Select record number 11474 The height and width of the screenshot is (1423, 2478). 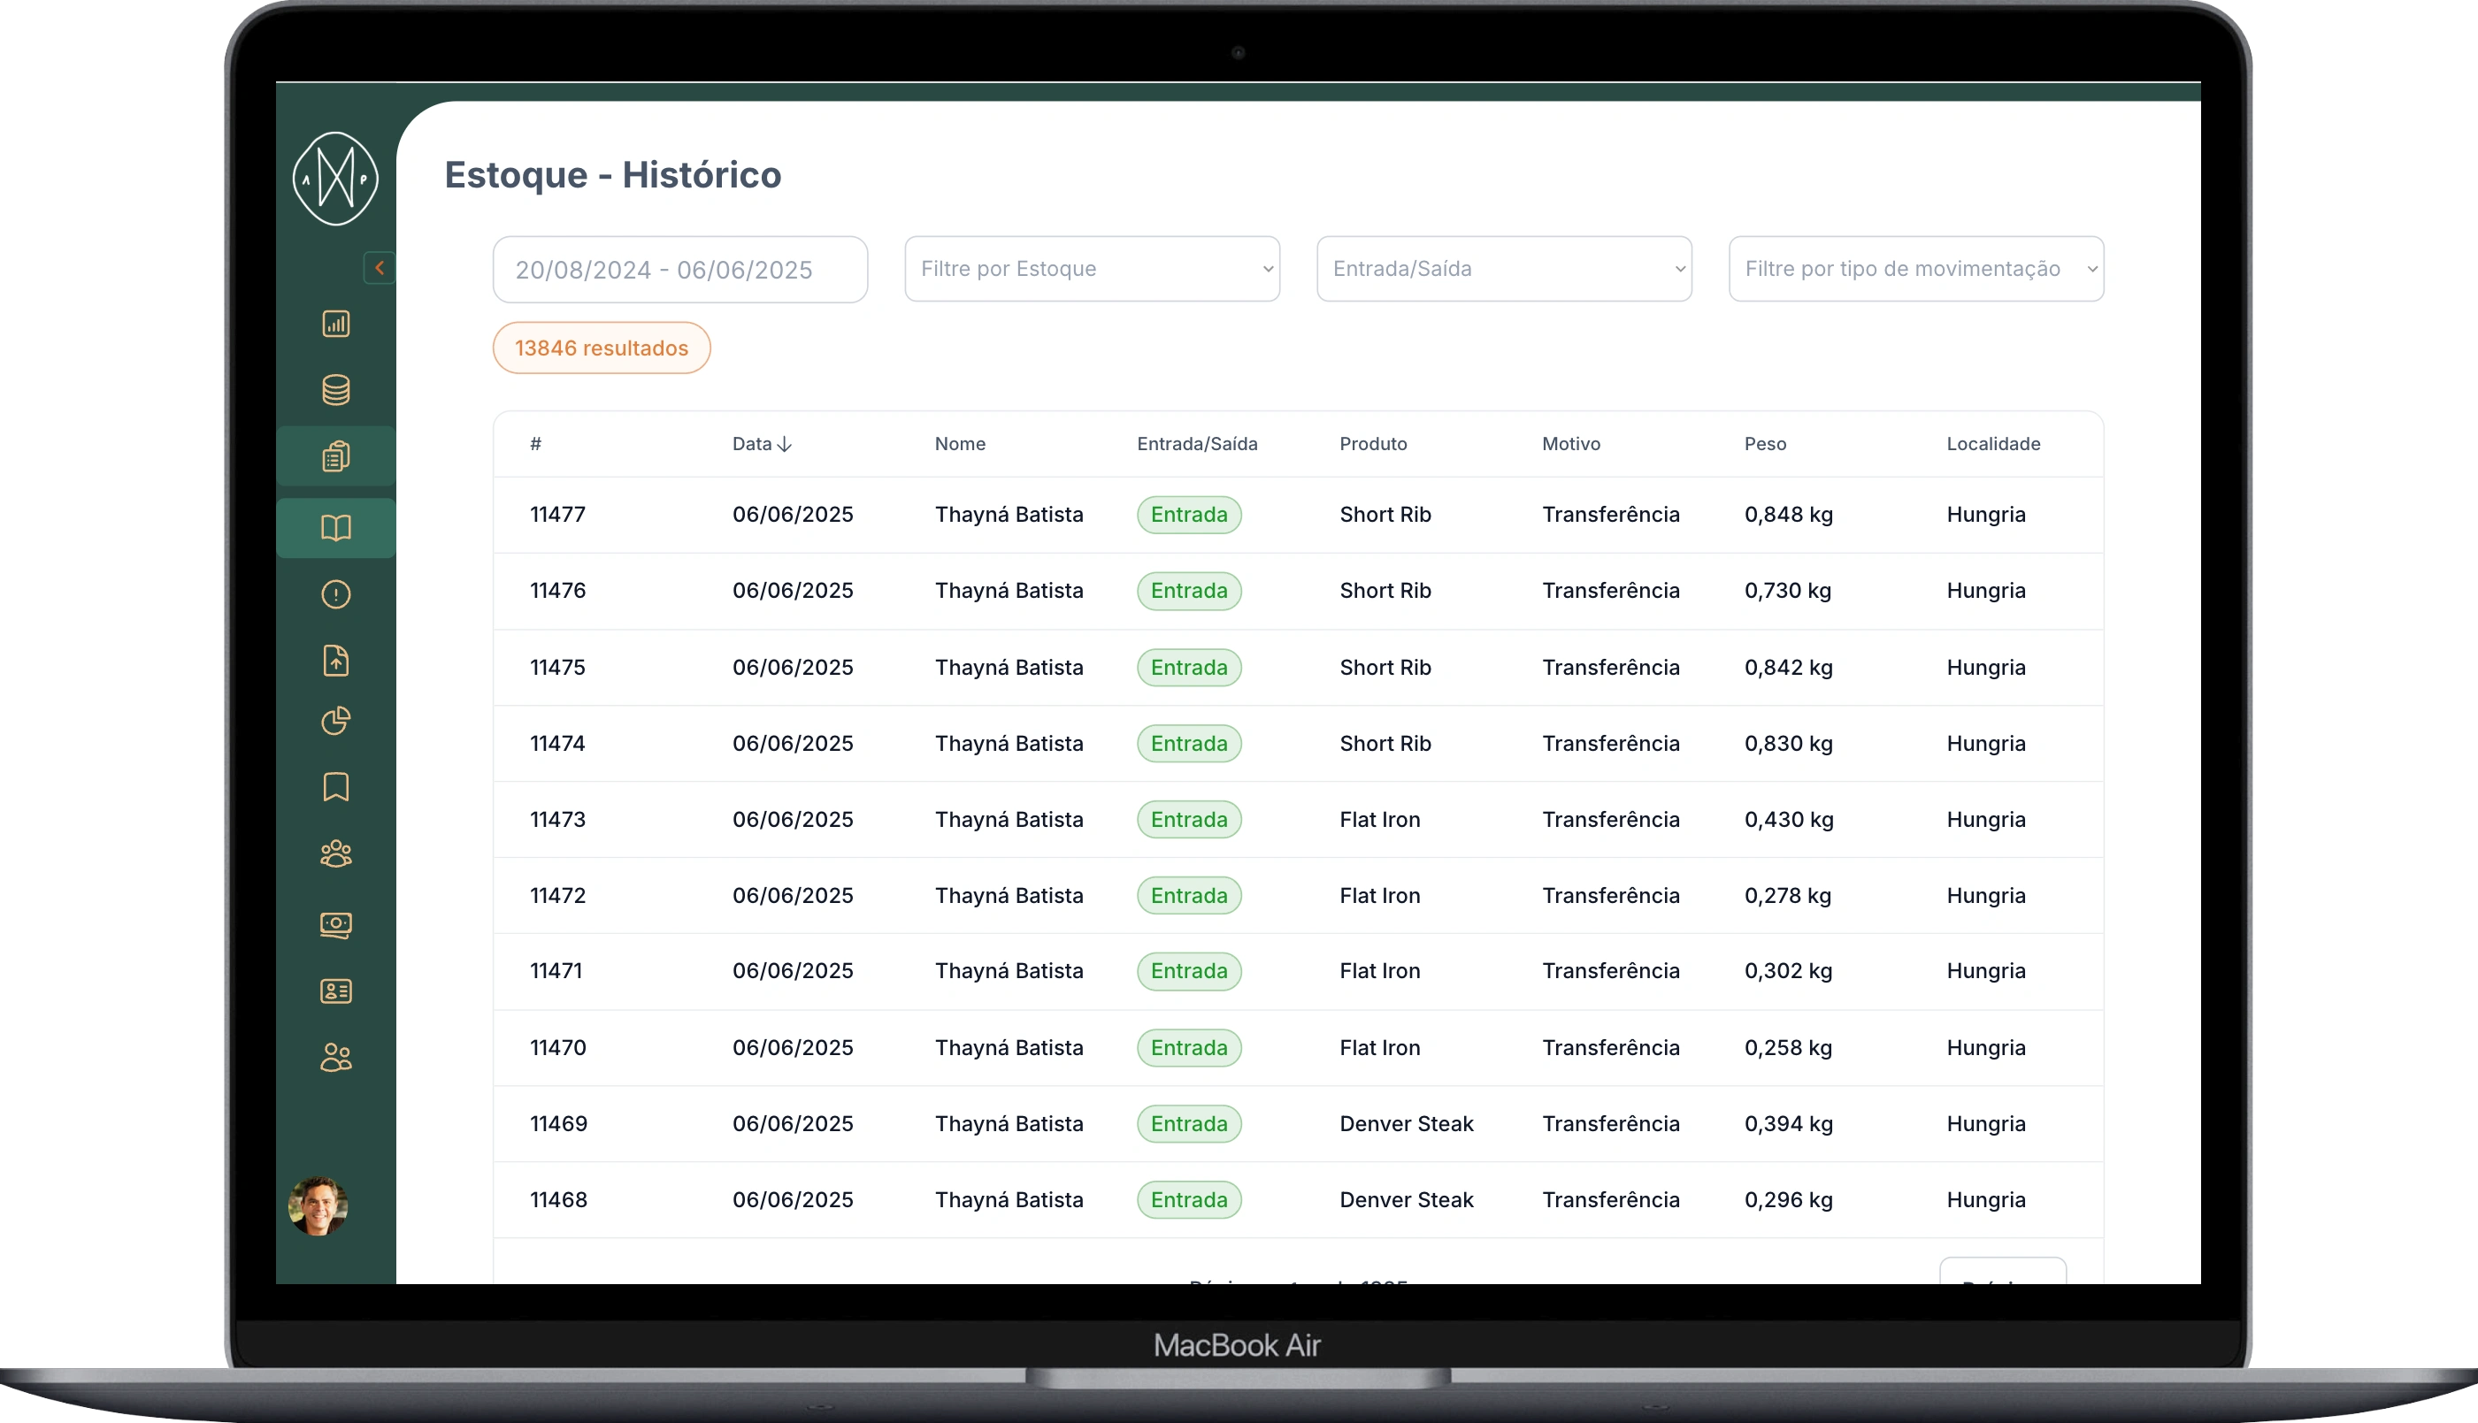[557, 744]
